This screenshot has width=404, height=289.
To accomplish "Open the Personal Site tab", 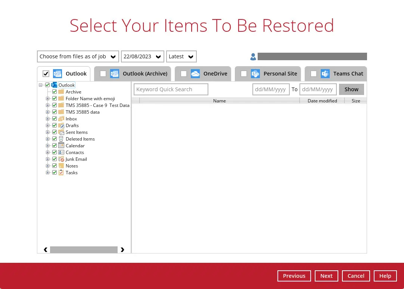I will click(x=280, y=74).
